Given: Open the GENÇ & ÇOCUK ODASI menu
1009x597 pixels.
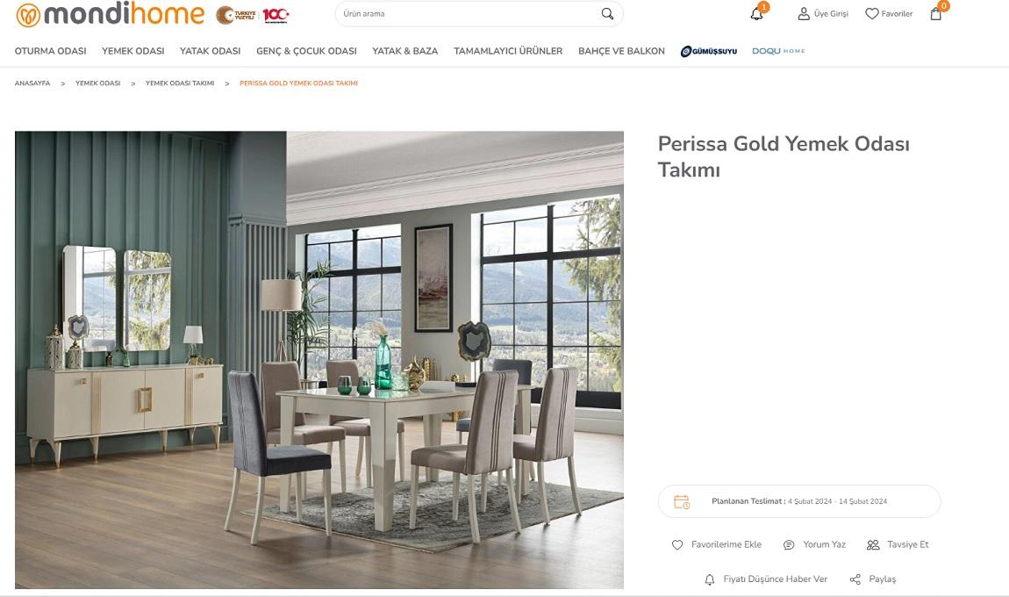Looking at the screenshot, I should tap(306, 51).
